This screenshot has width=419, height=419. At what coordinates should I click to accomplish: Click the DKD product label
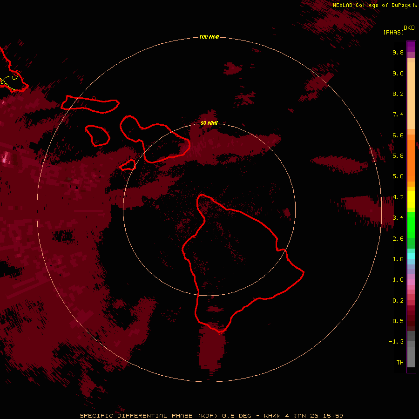409,28
